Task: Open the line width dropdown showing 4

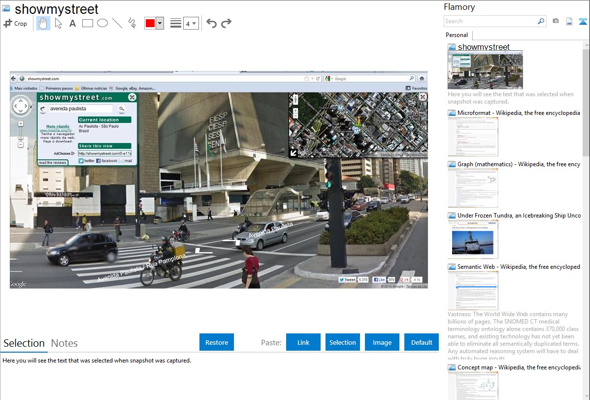Action: point(191,23)
